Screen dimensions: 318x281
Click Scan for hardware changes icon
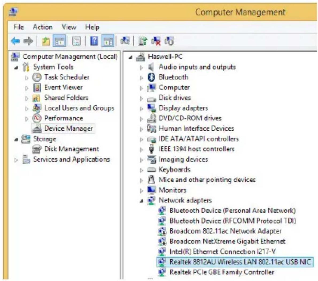[x=125, y=41]
